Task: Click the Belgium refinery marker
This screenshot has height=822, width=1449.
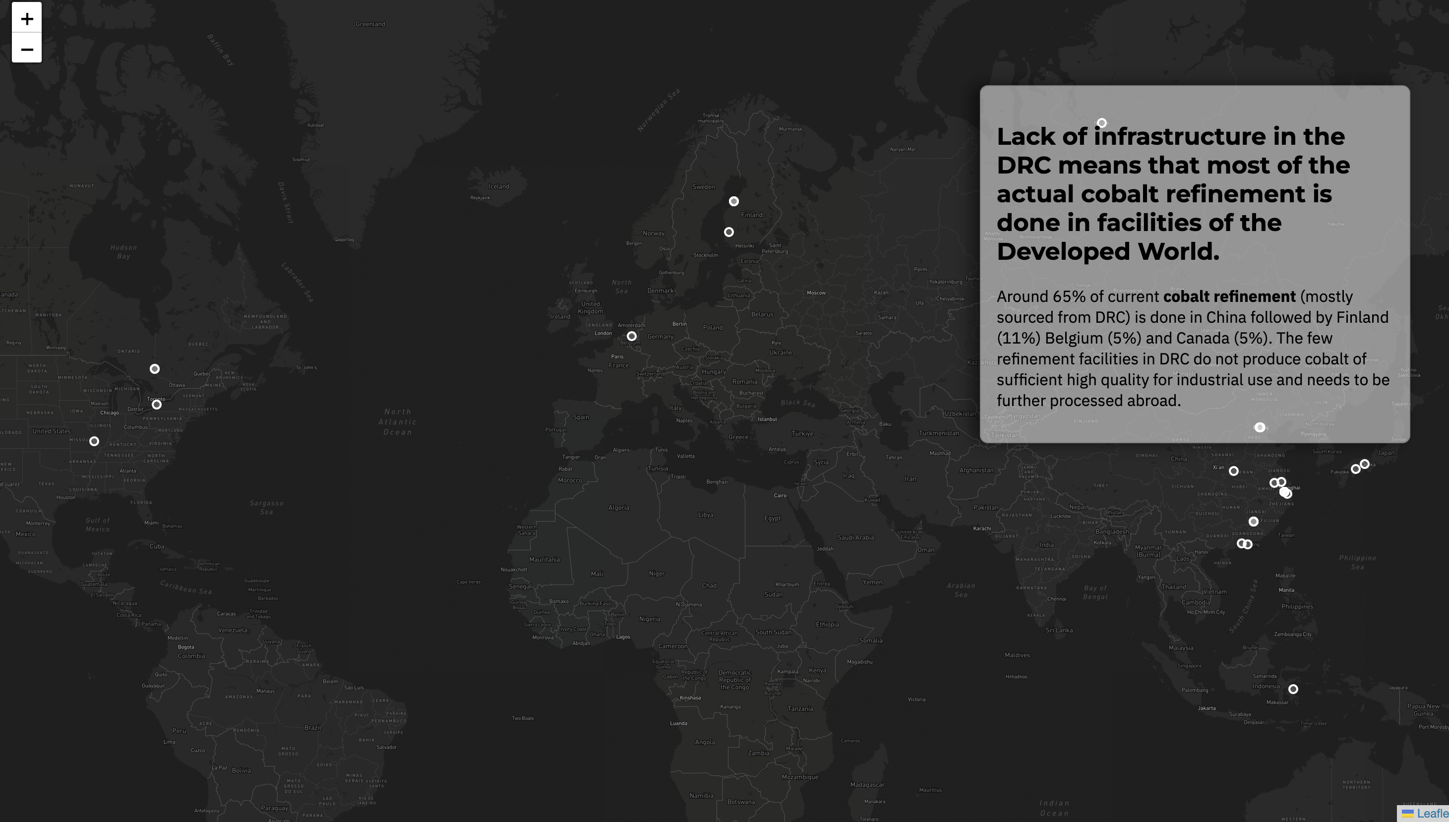Action: [x=632, y=337]
